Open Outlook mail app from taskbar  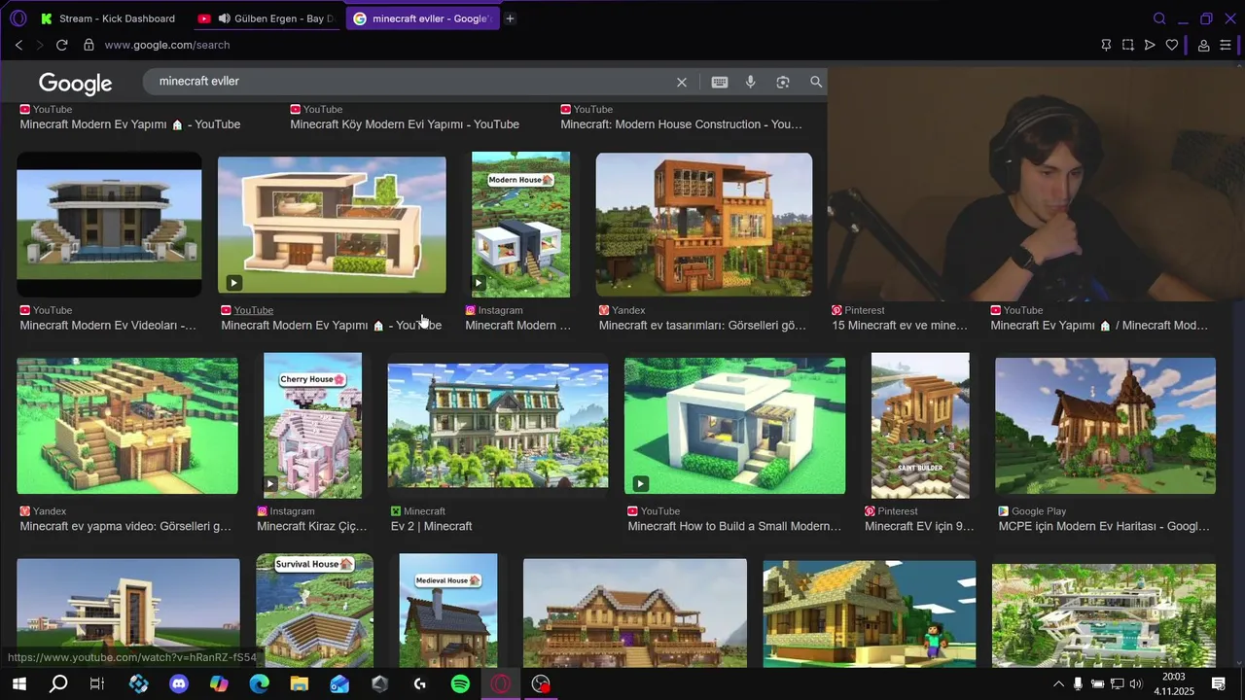pyautogui.click(x=339, y=684)
